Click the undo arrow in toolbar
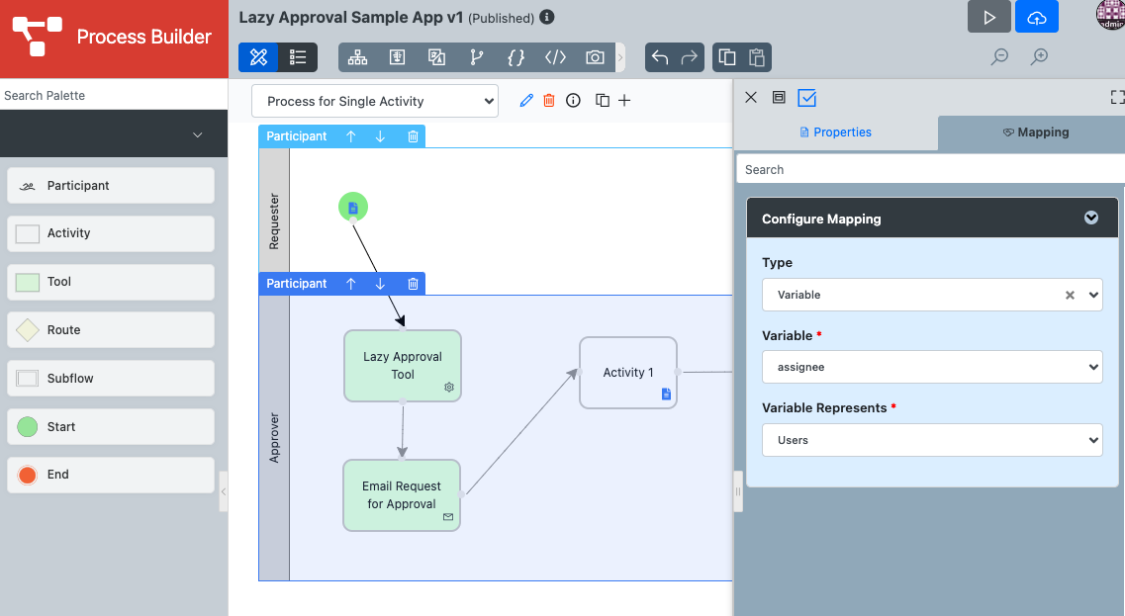 (660, 57)
